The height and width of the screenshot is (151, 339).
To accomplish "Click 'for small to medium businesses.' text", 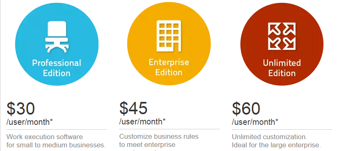I will pyautogui.click(x=56, y=144).
